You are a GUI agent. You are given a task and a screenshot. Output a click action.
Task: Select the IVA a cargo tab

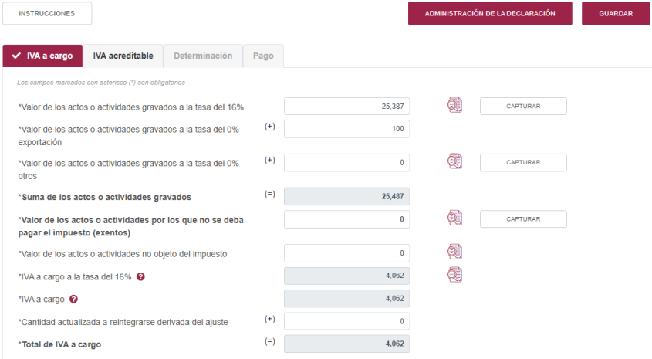[42, 56]
